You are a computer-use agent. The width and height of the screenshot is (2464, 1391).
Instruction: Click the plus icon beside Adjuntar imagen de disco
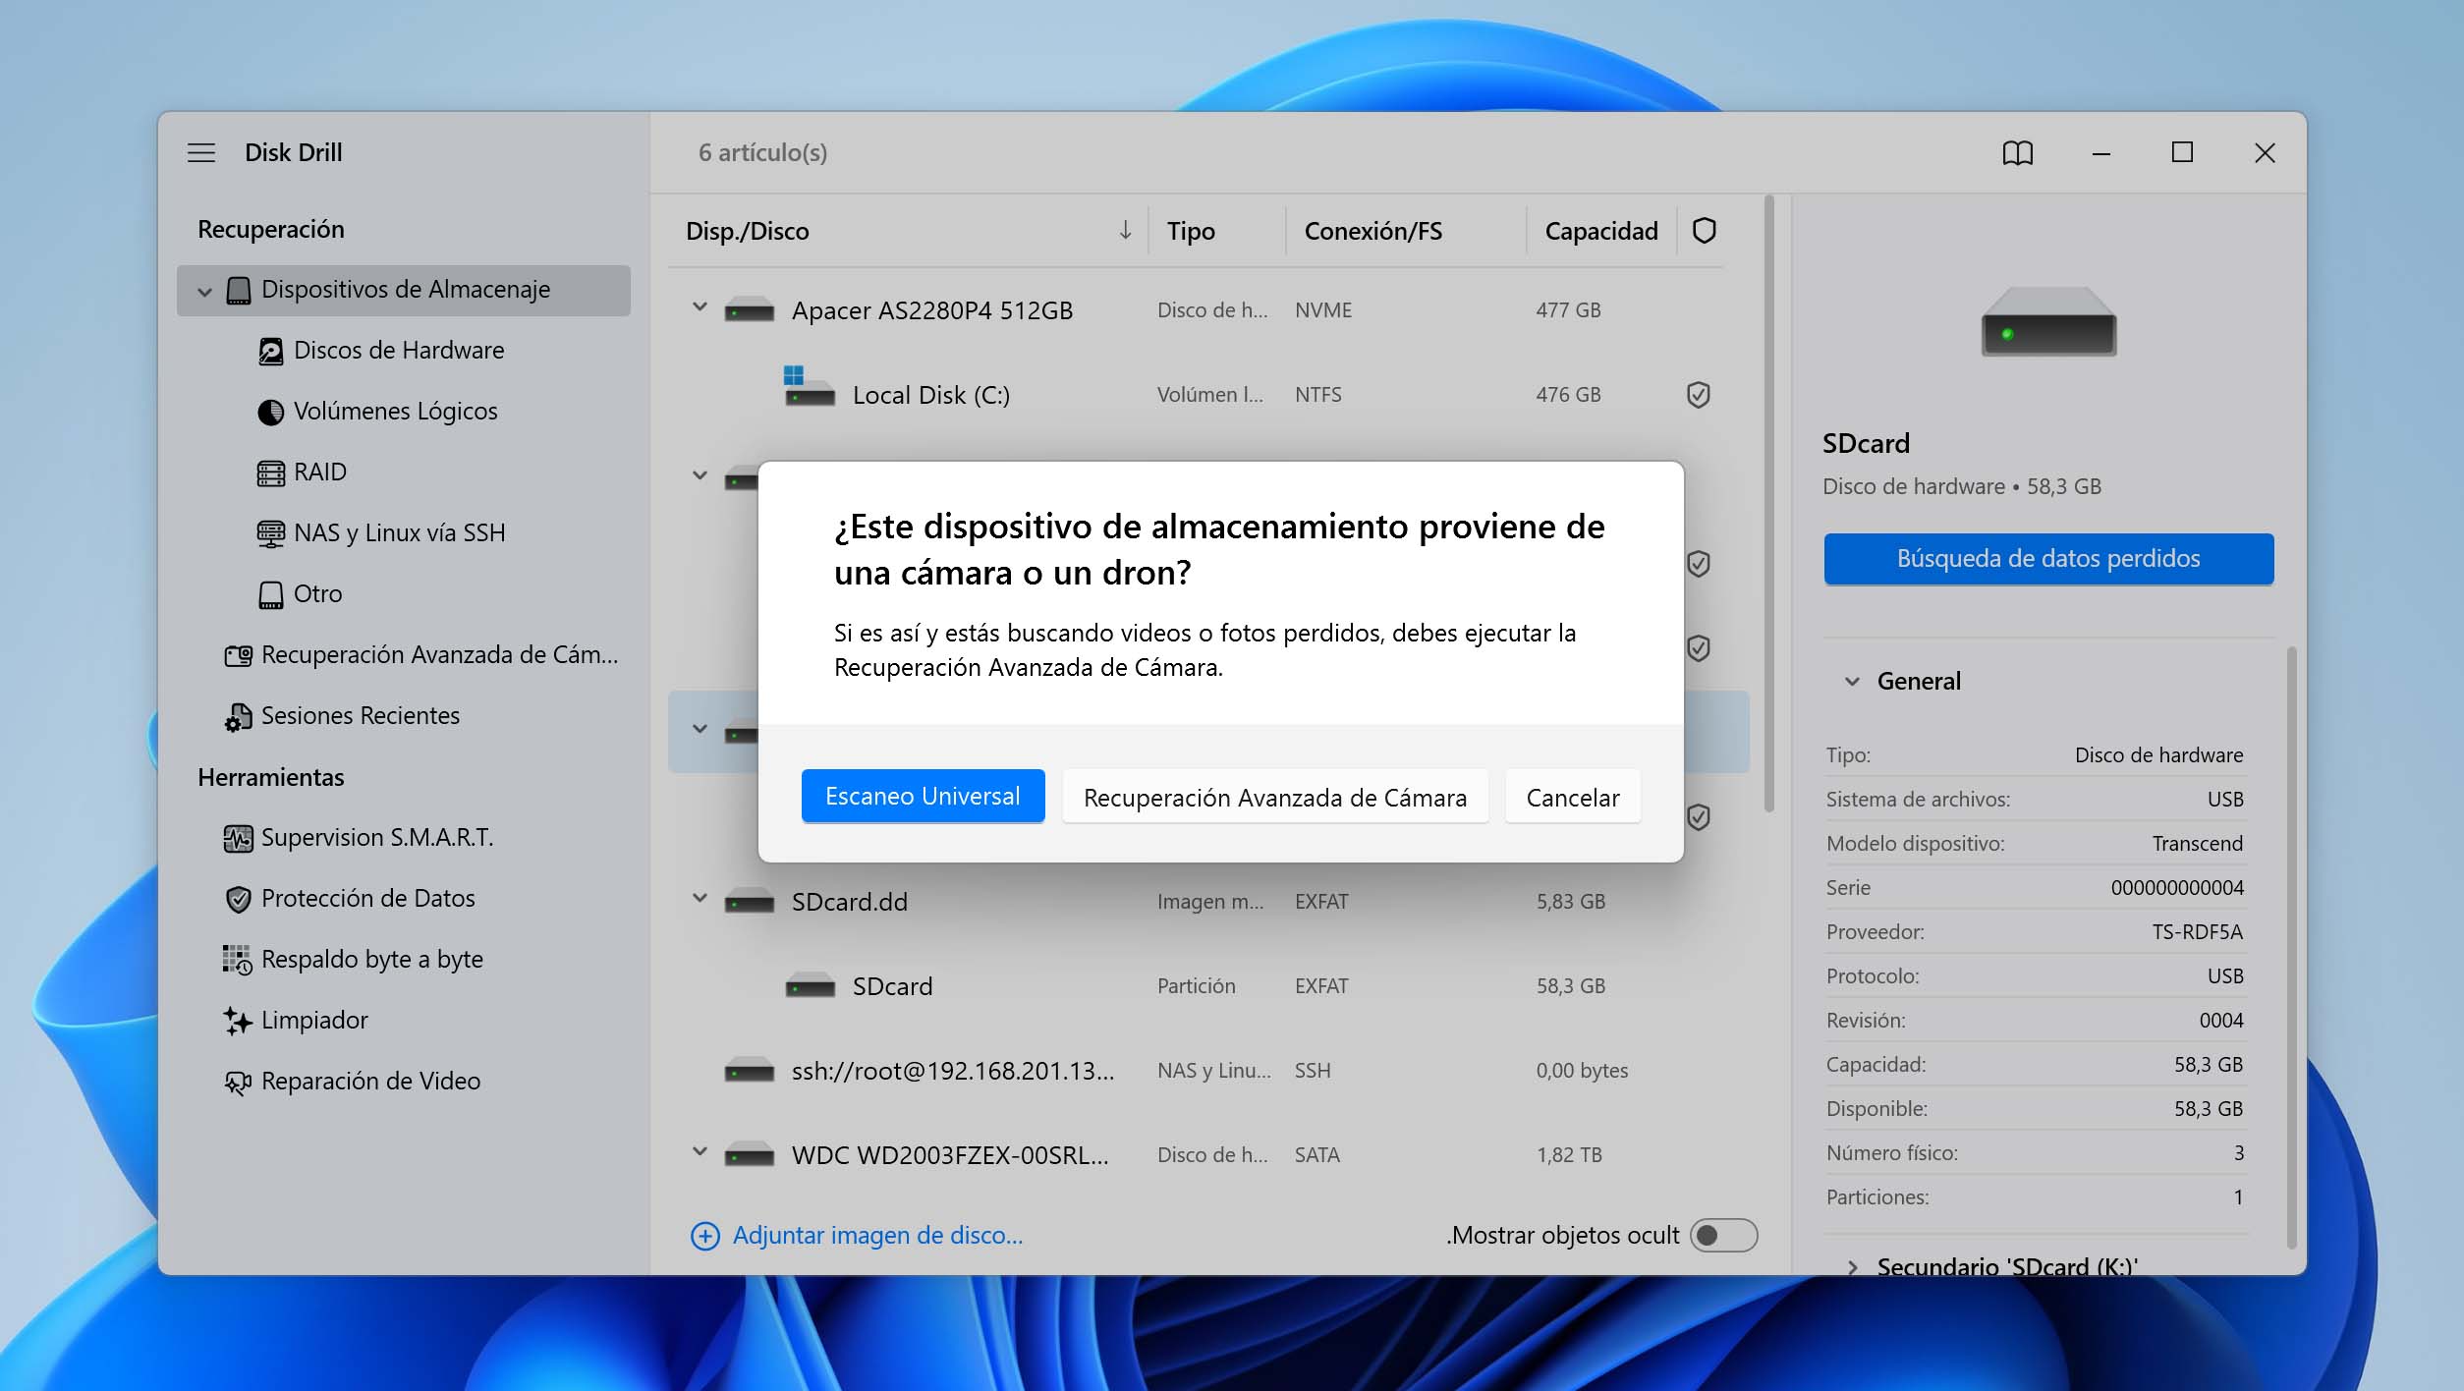tap(704, 1236)
